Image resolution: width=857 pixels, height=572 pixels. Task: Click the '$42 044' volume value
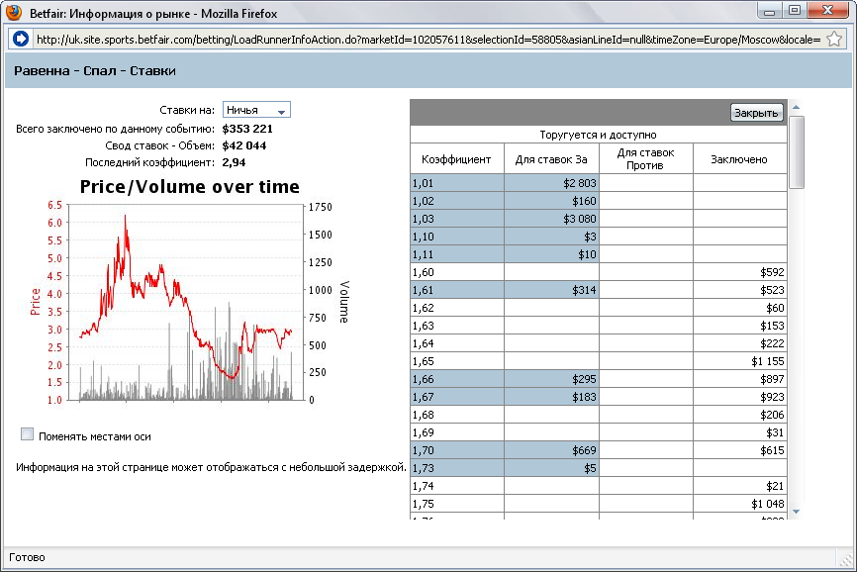(243, 145)
